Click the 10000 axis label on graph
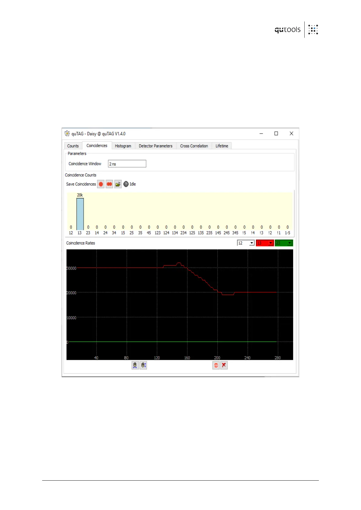361x510 pixels. [x=72, y=318]
